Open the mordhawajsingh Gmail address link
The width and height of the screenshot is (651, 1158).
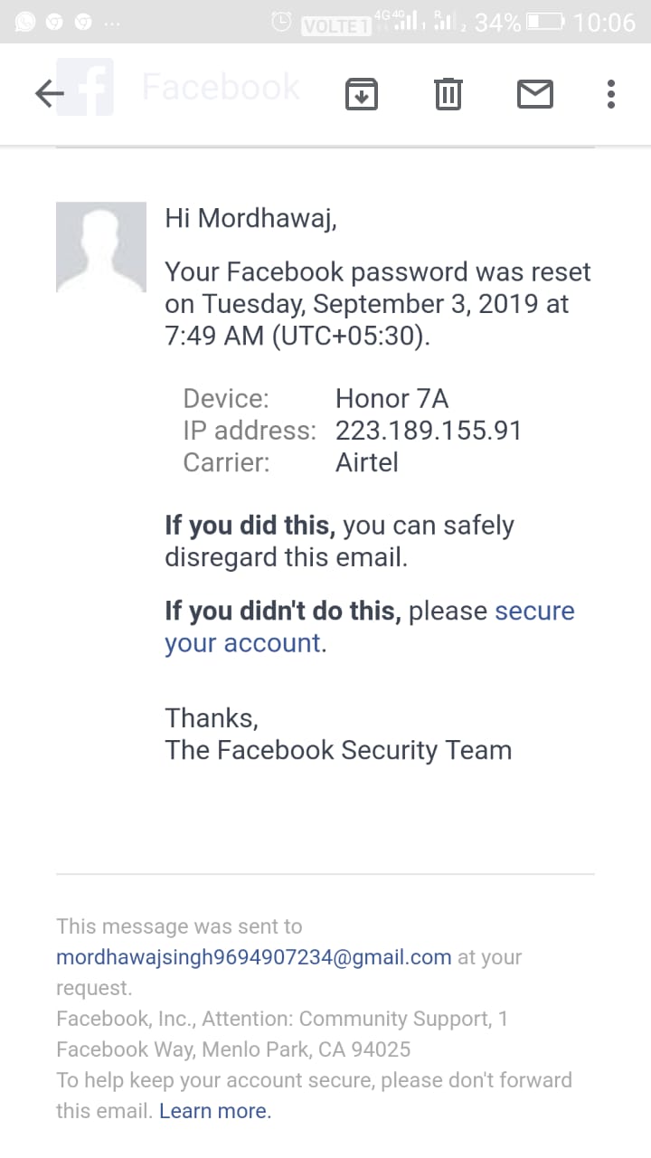point(254,957)
